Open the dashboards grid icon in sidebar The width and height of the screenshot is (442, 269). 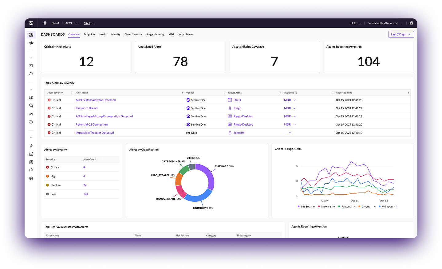click(x=31, y=35)
